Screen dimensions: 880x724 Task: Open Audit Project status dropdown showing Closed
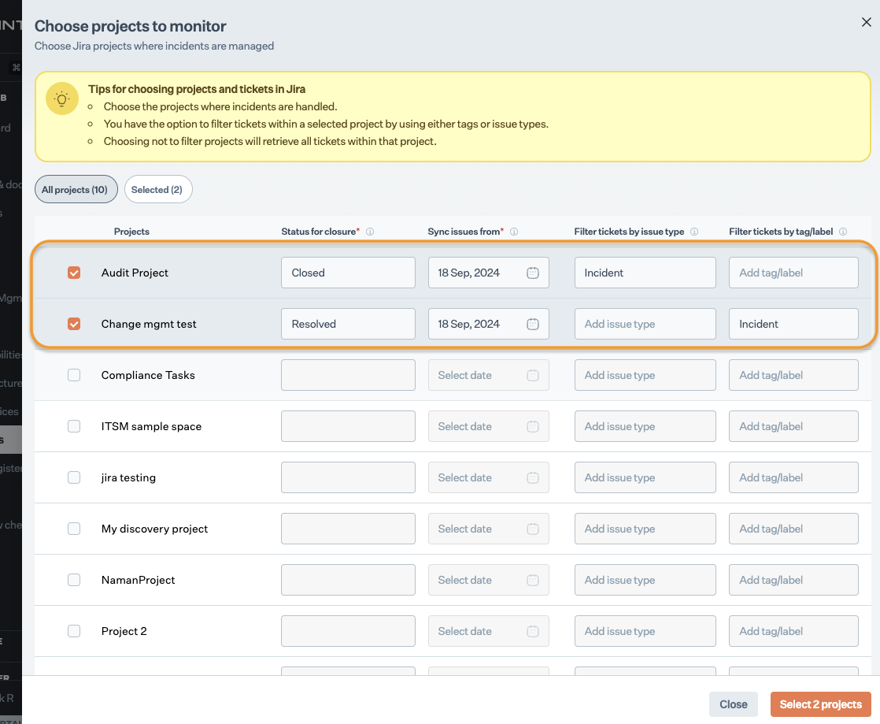point(348,273)
